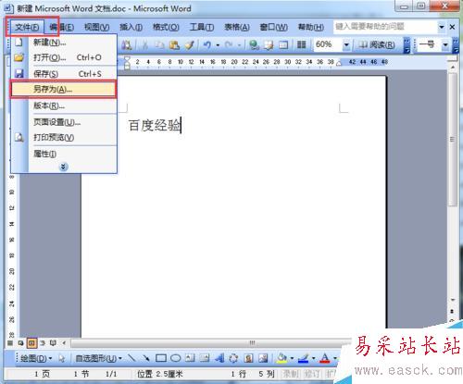Screen dimensions: 463x384
Task: Open Tables and Borders toolbar icon
Action: (x=269, y=45)
